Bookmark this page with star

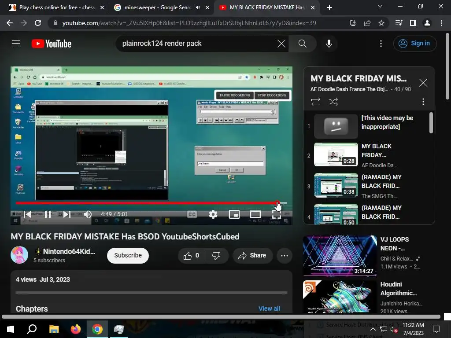[x=381, y=23]
